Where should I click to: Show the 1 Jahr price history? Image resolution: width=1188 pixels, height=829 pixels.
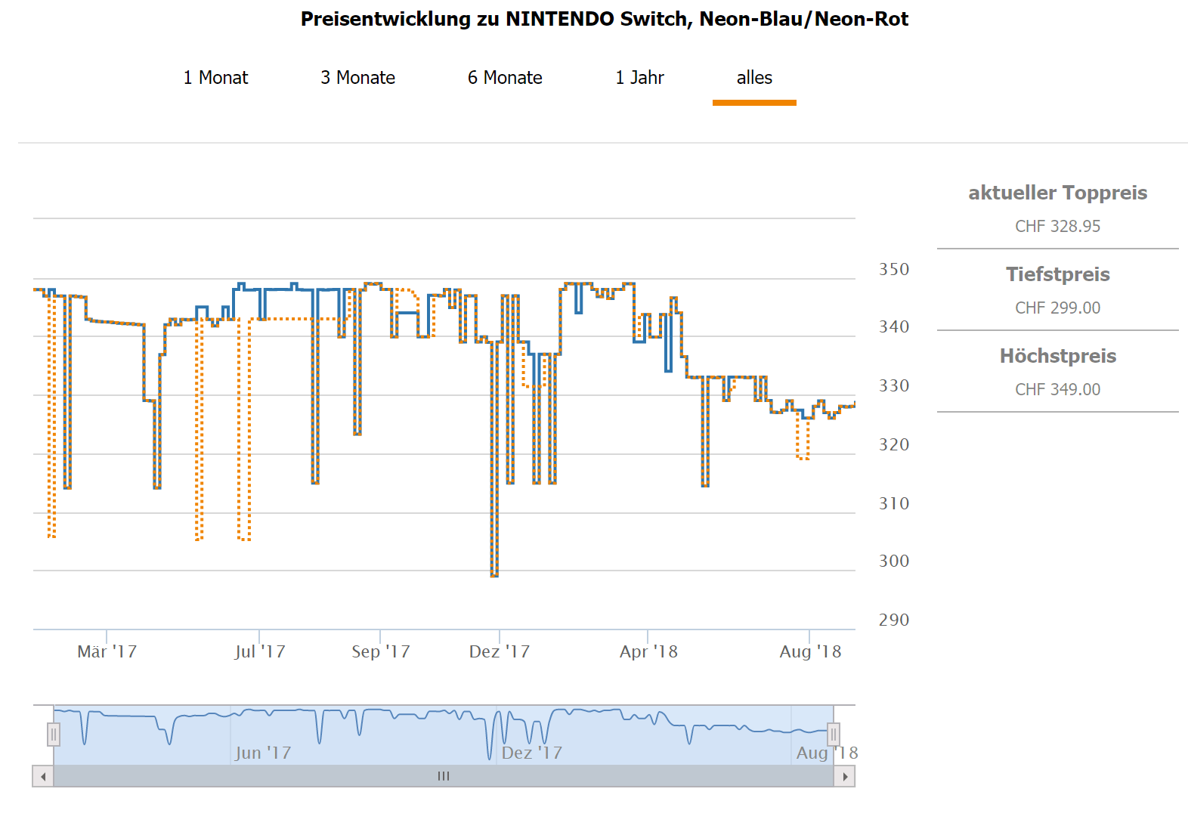click(x=639, y=78)
